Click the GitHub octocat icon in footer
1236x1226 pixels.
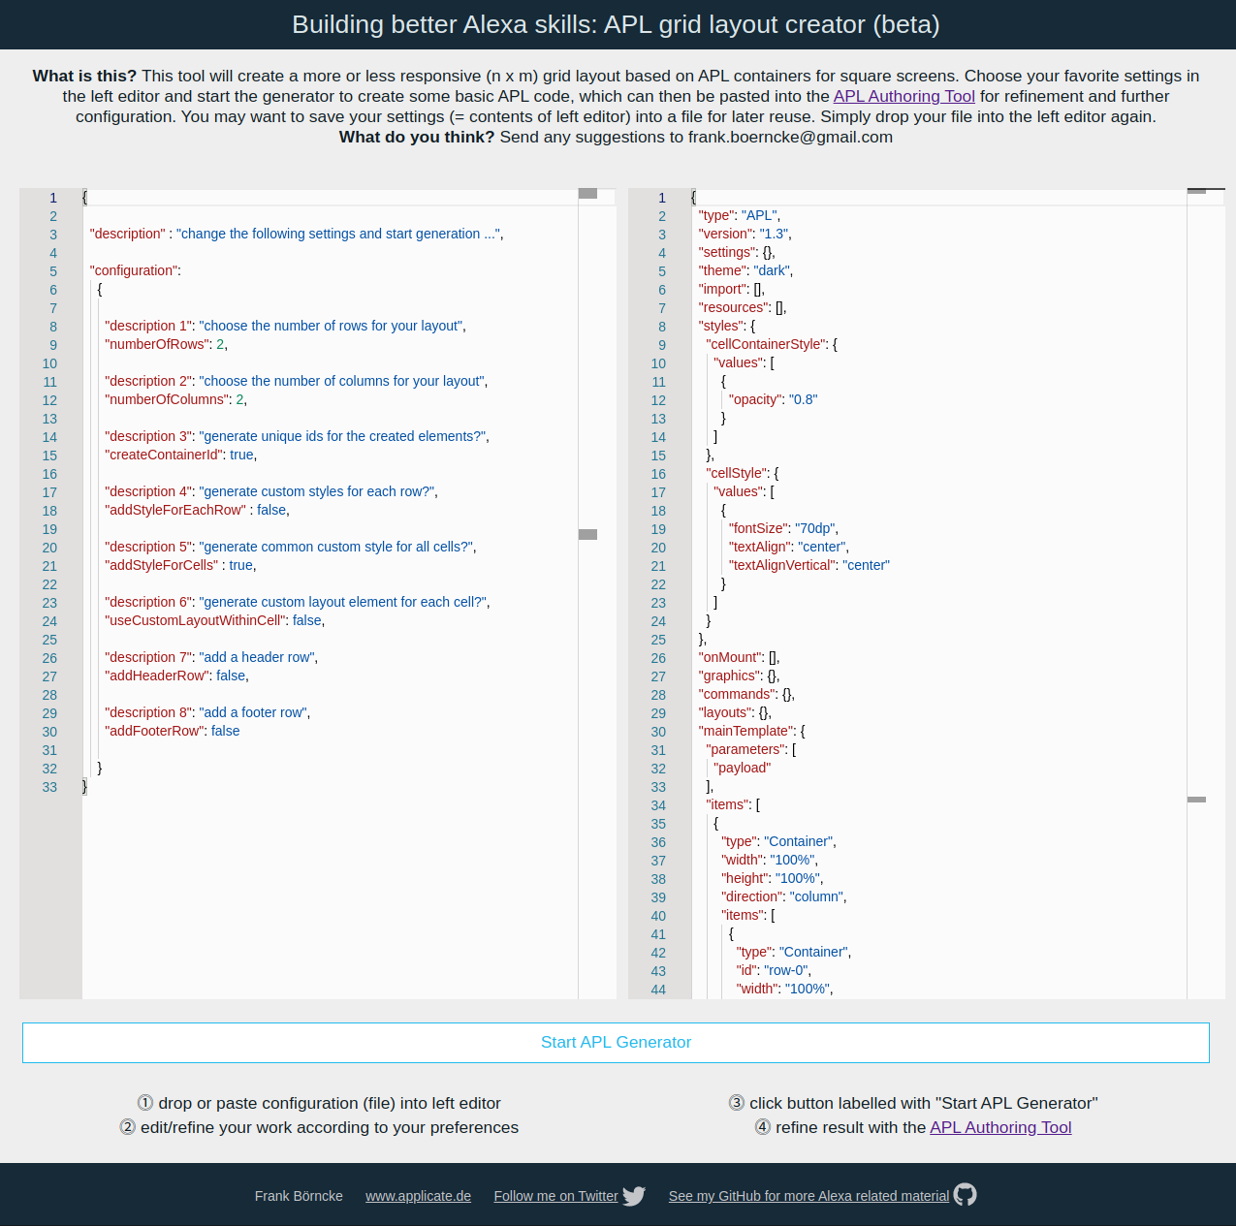[x=966, y=1195]
